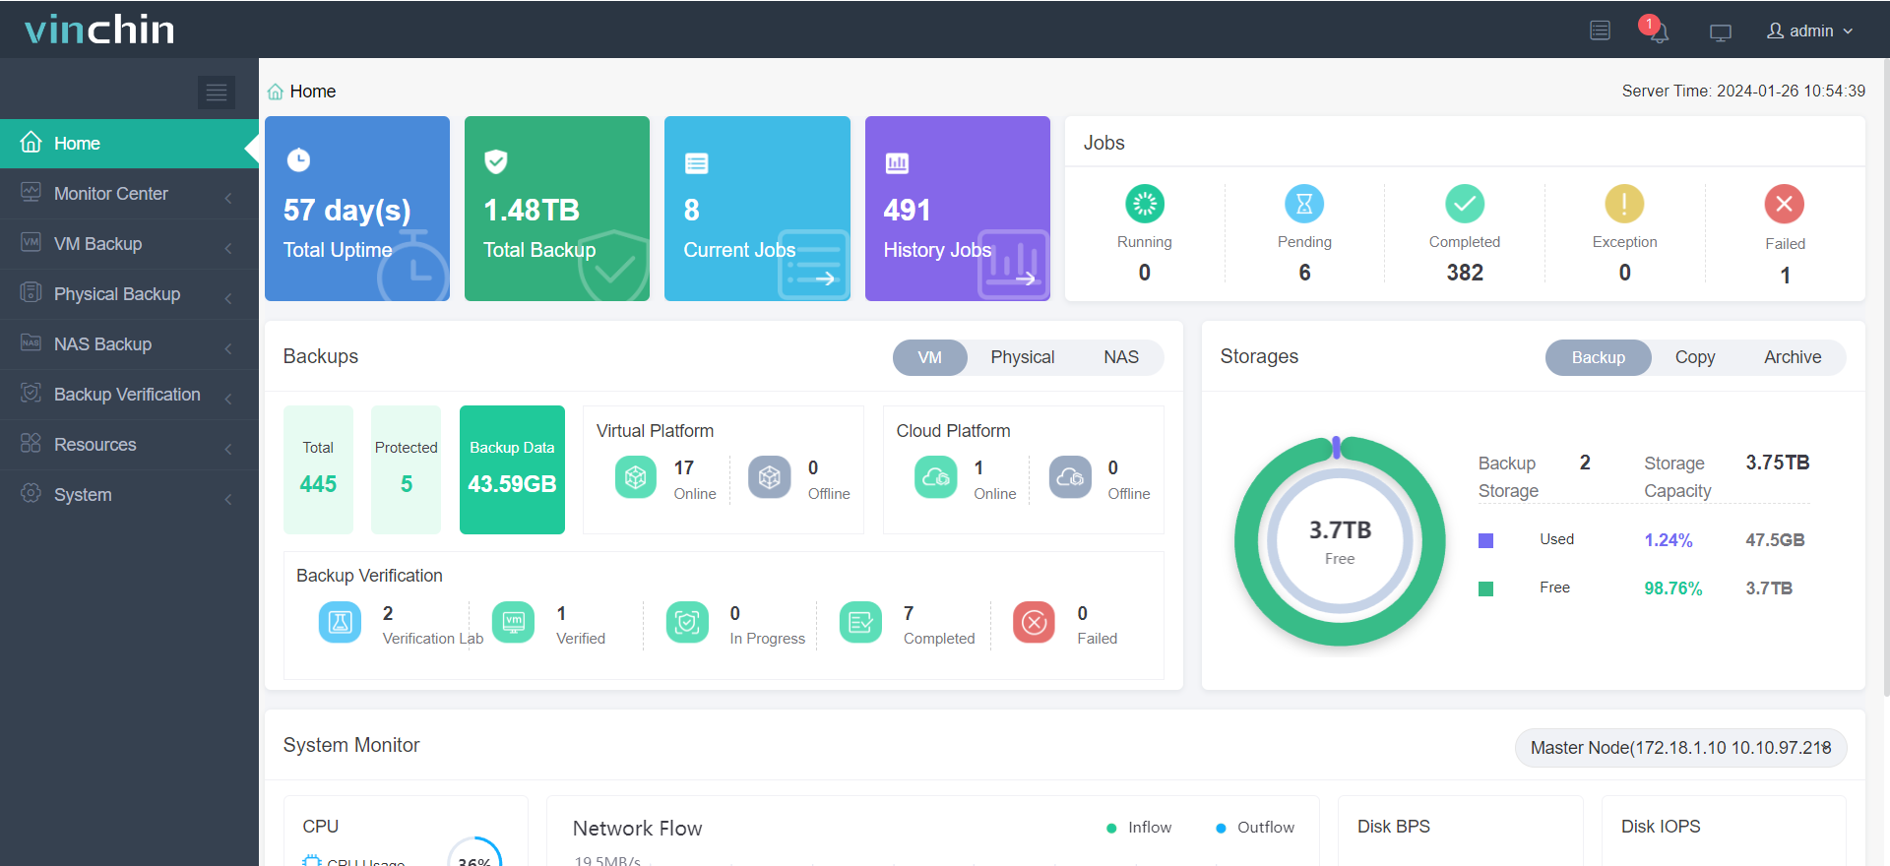The width and height of the screenshot is (1890, 866).
Task: Open NAS Backup menu item
Action: (129, 344)
